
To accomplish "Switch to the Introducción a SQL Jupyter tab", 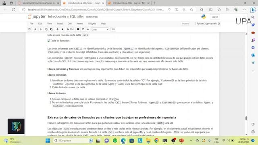I will pyautogui.click(x=129, y=3).
